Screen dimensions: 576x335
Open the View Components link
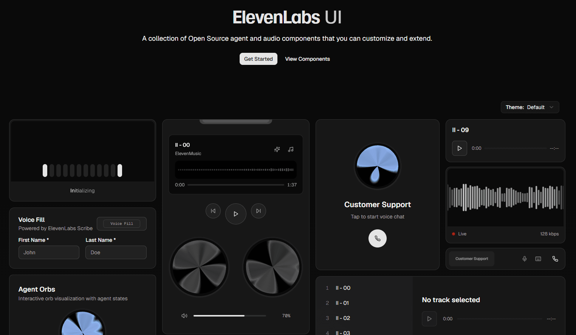point(308,59)
